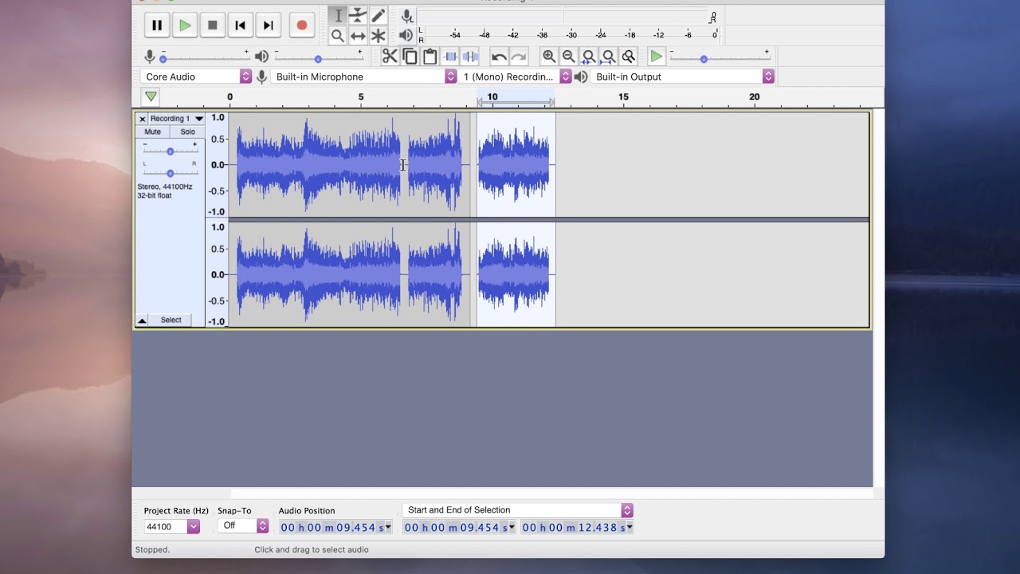
Task: Open the Core Audio host dropdown
Action: [x=196, y=77]
